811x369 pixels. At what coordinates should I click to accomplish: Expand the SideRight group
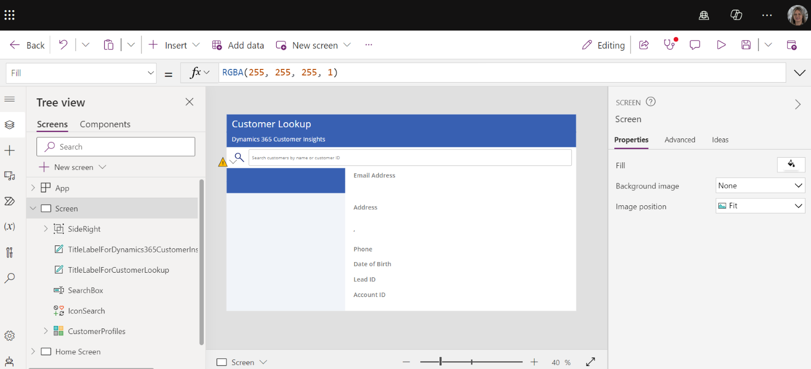click(x=46, y=229)
